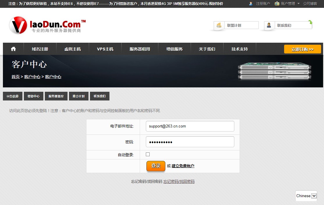
Task: Follow the 建立免费帐户 link
Action: pos(183,166)
